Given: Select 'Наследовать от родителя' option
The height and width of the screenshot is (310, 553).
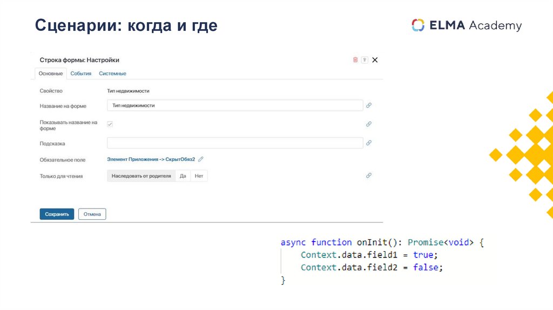Looking at the screenshot, I should click(141, 176).
